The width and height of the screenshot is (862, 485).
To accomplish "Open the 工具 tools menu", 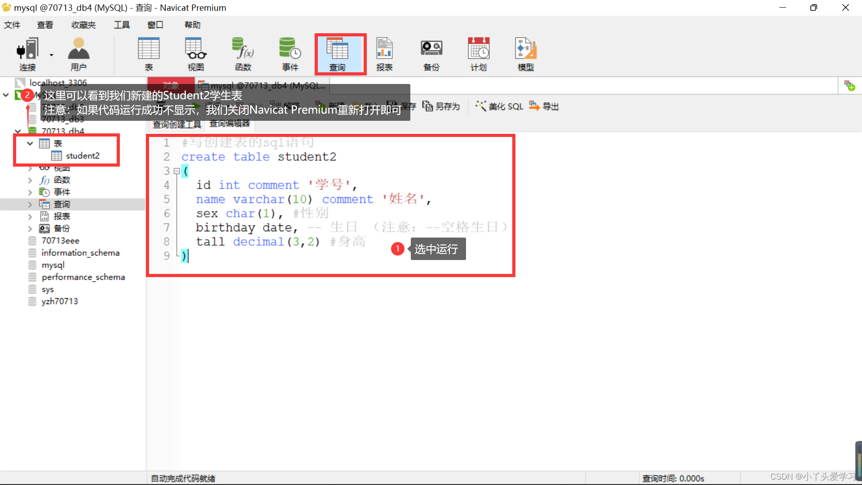I will pos(122,25).
